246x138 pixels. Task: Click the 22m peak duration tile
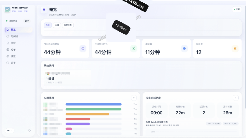click(180, 110)
